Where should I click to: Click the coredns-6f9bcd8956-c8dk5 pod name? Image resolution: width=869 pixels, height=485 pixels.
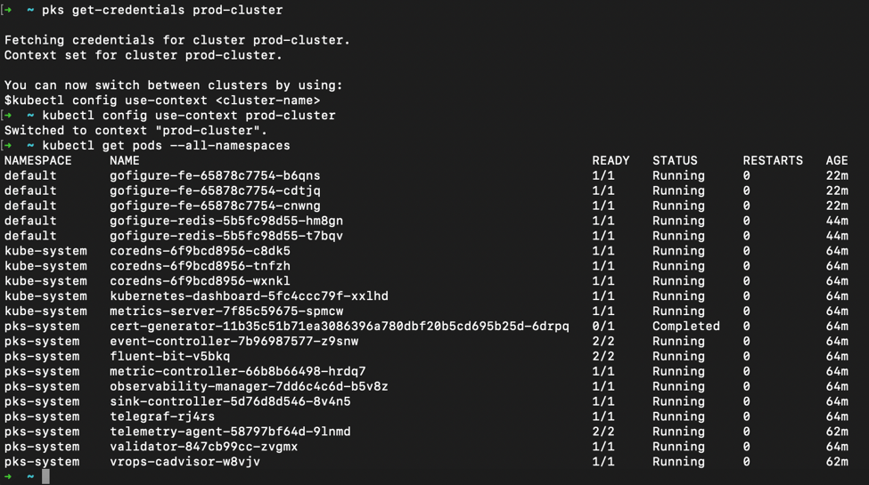pos(200,251)
